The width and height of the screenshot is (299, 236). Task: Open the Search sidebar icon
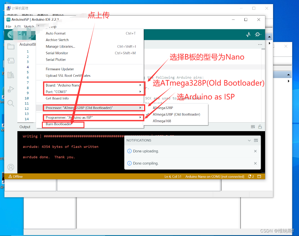pos(11,103)
